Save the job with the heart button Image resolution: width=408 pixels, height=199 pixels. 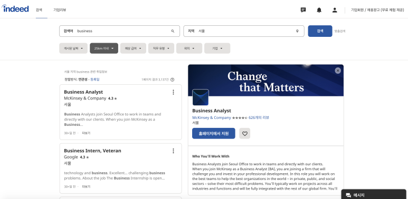pyautogui.click(x=244, y=133)
